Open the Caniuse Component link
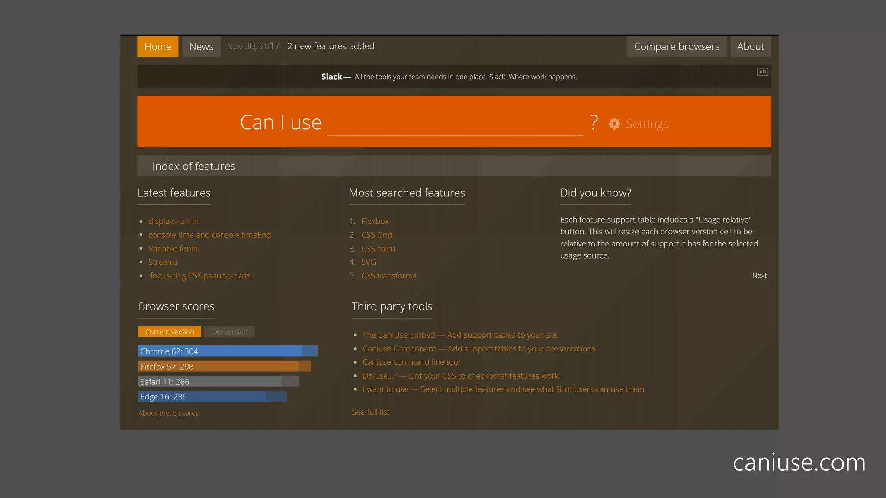Screen dimensions: 886x498 pos(479,348)
